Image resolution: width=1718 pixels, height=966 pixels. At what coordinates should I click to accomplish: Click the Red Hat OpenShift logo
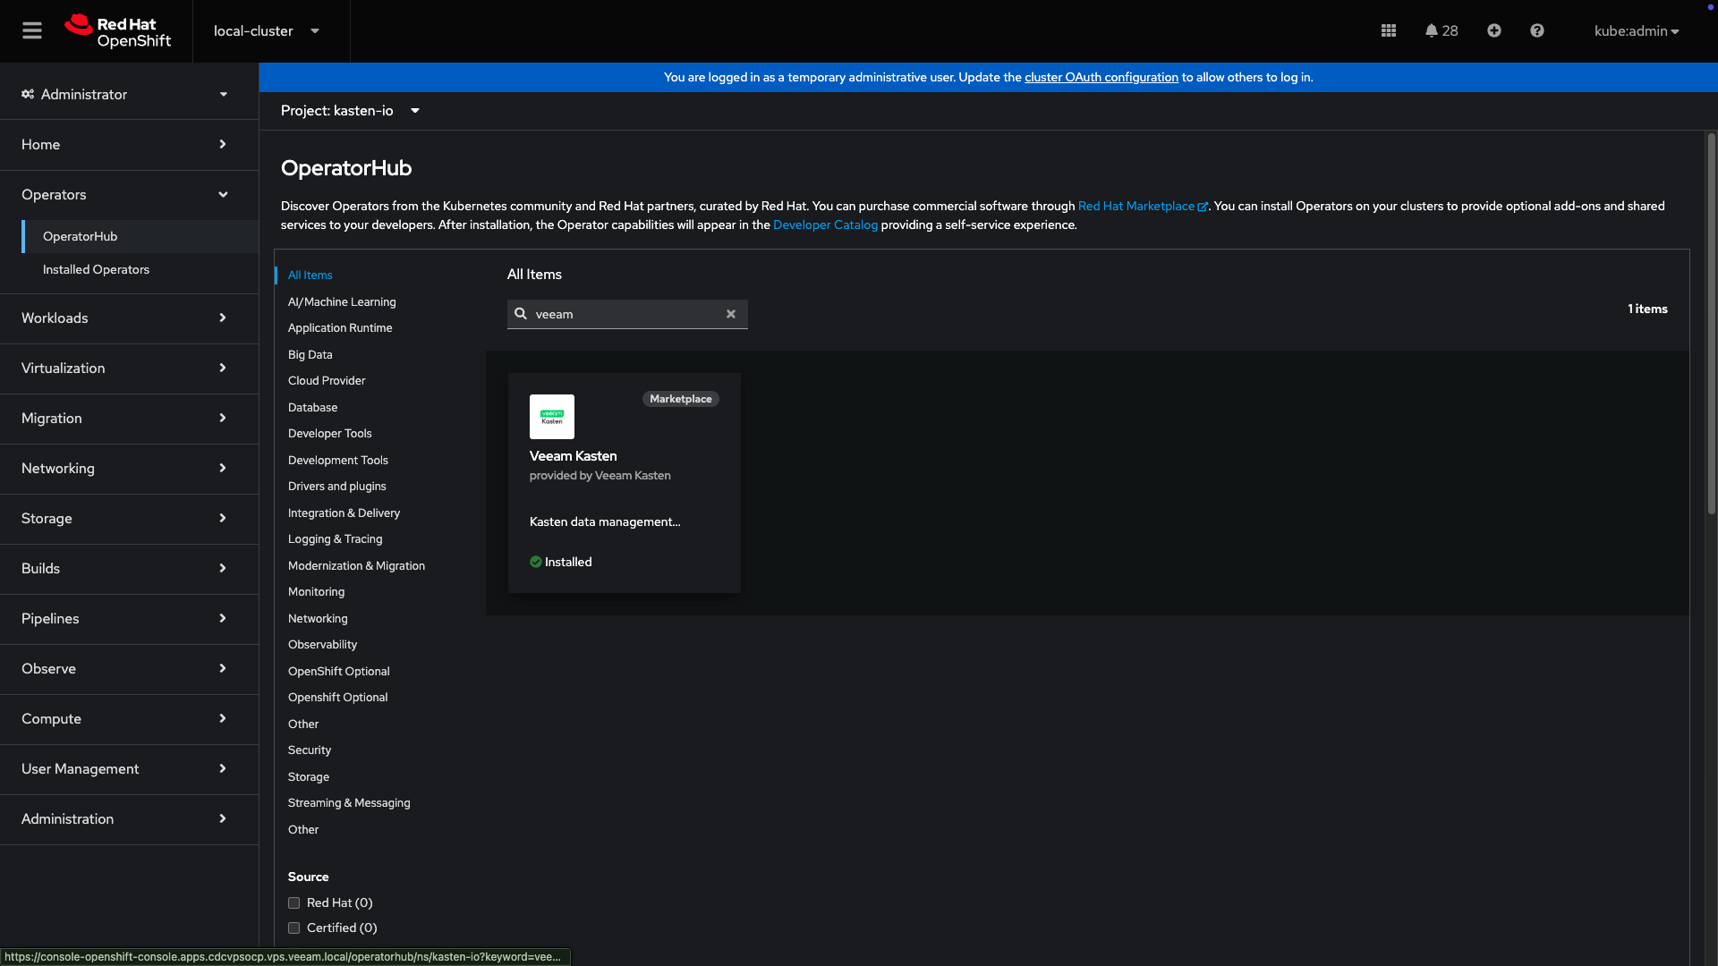(118, 31)
